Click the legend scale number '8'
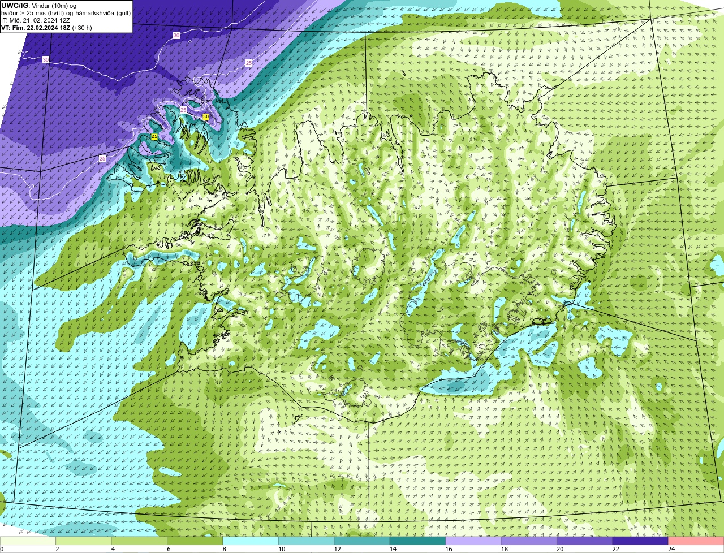Image resolution: width=724 pixels, height=553 pixels. [224, 549]
